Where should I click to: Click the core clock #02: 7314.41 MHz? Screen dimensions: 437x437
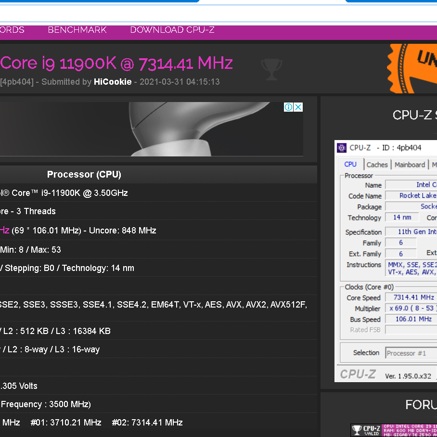tap(147, 423)
